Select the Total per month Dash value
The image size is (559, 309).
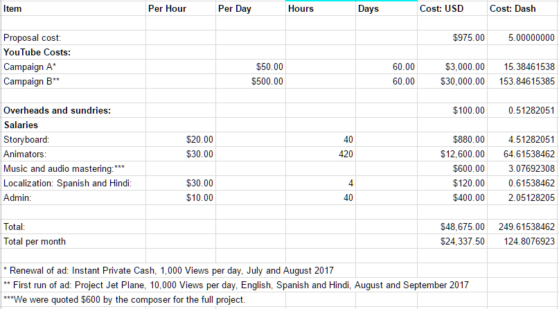(x=523, y=241)
